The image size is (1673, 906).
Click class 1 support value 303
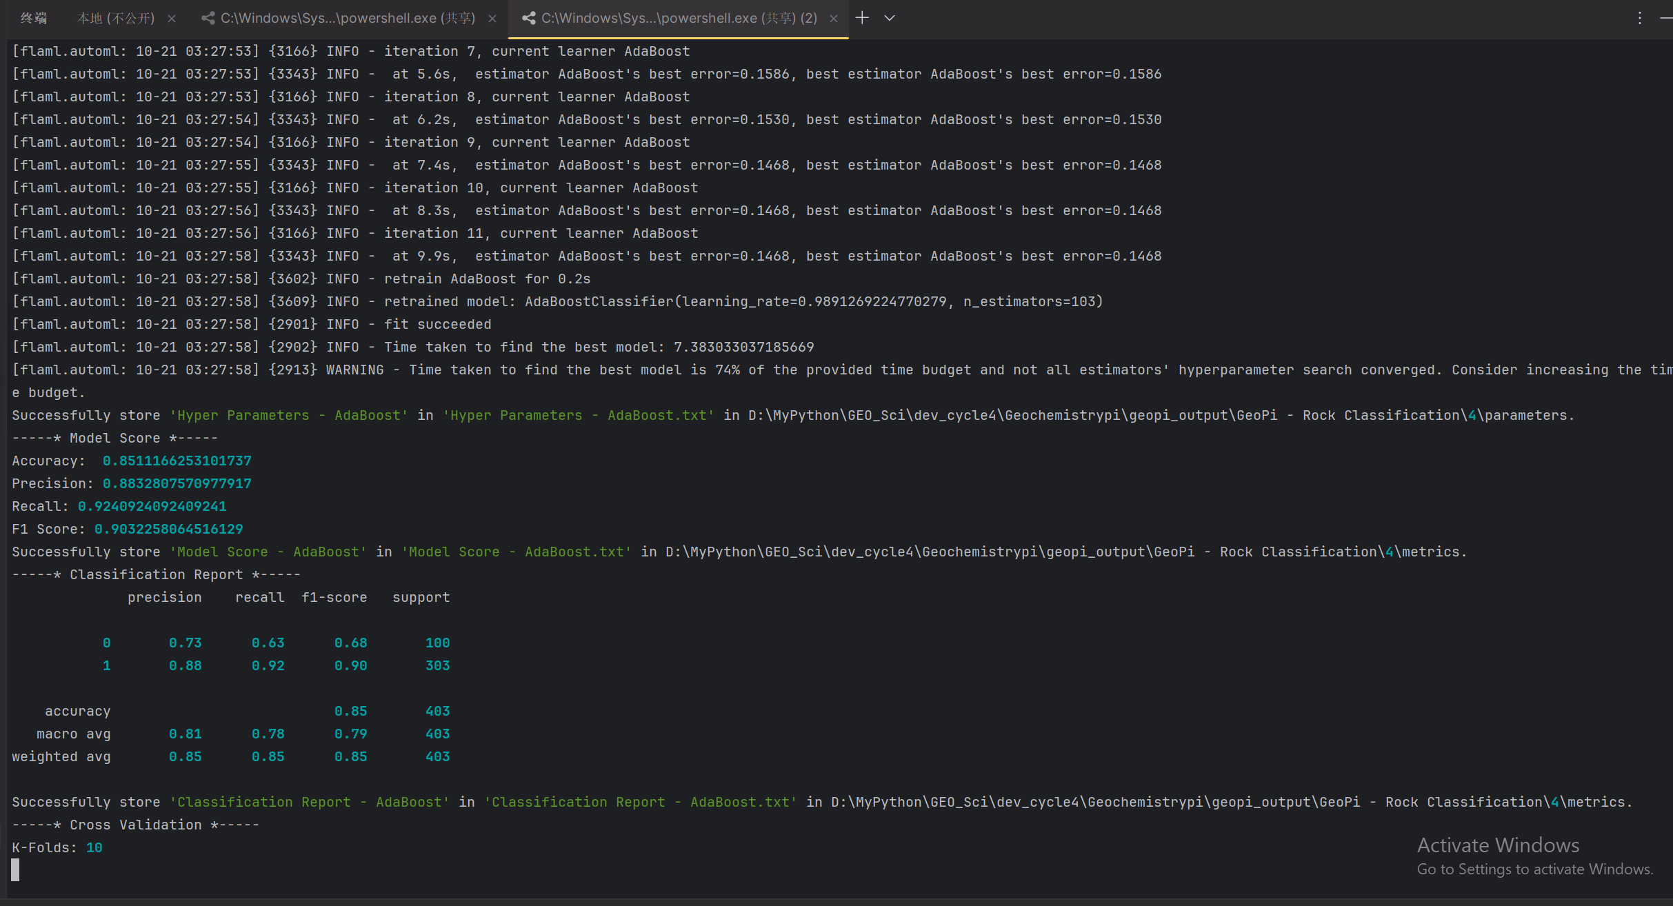(438, 665)
